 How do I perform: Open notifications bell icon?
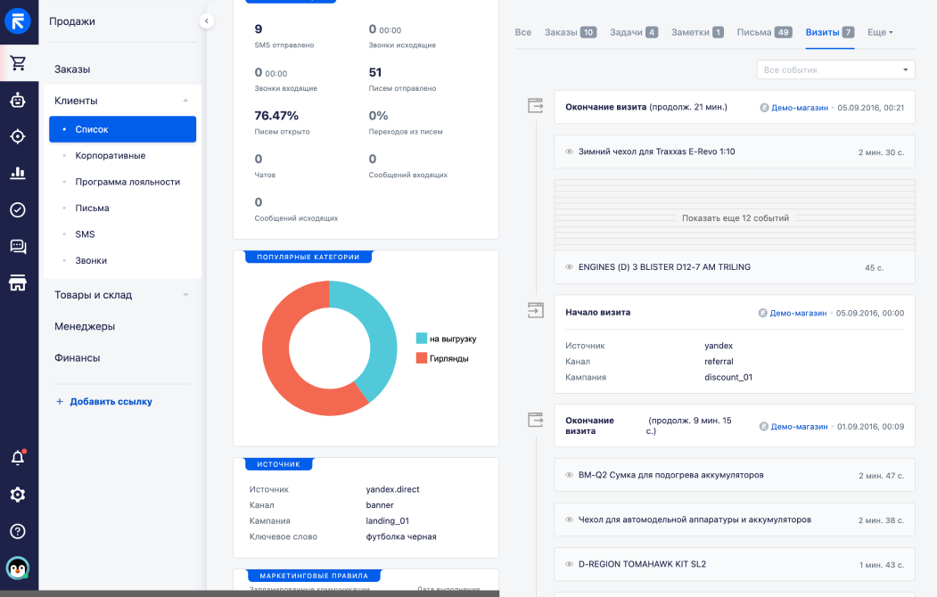click(18, 458)
